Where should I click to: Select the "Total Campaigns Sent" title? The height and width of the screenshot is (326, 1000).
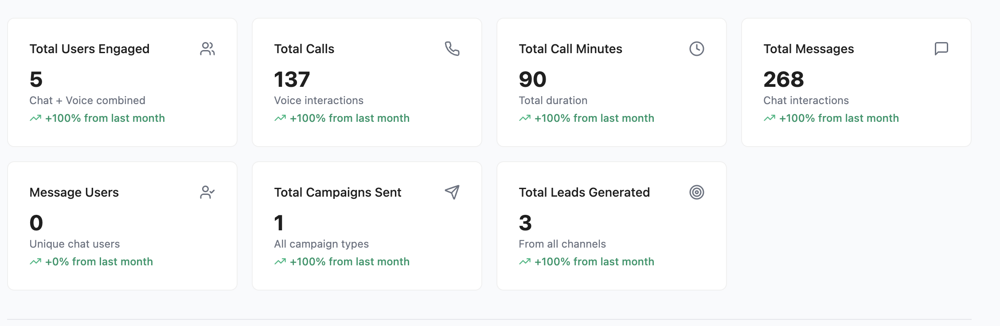pyautogui.click(x=338, y=192)
